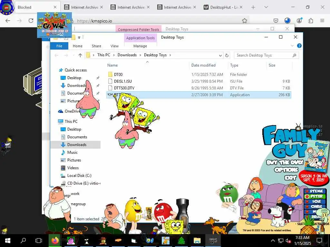Click Exit in Family Guy toy
Viewport: 330px width, 247px height.
coord(290,178)
